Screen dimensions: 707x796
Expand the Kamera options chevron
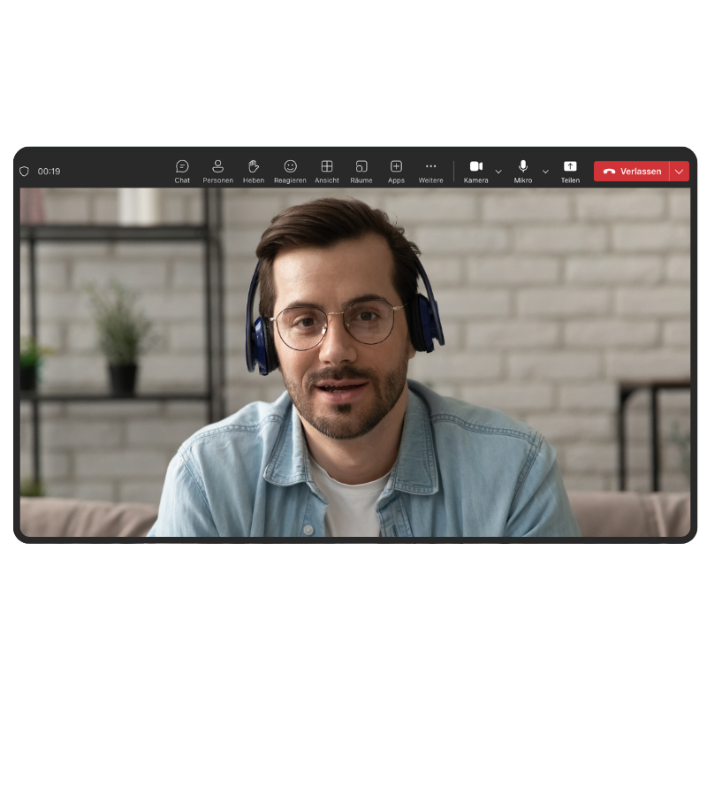coord(498,172)
